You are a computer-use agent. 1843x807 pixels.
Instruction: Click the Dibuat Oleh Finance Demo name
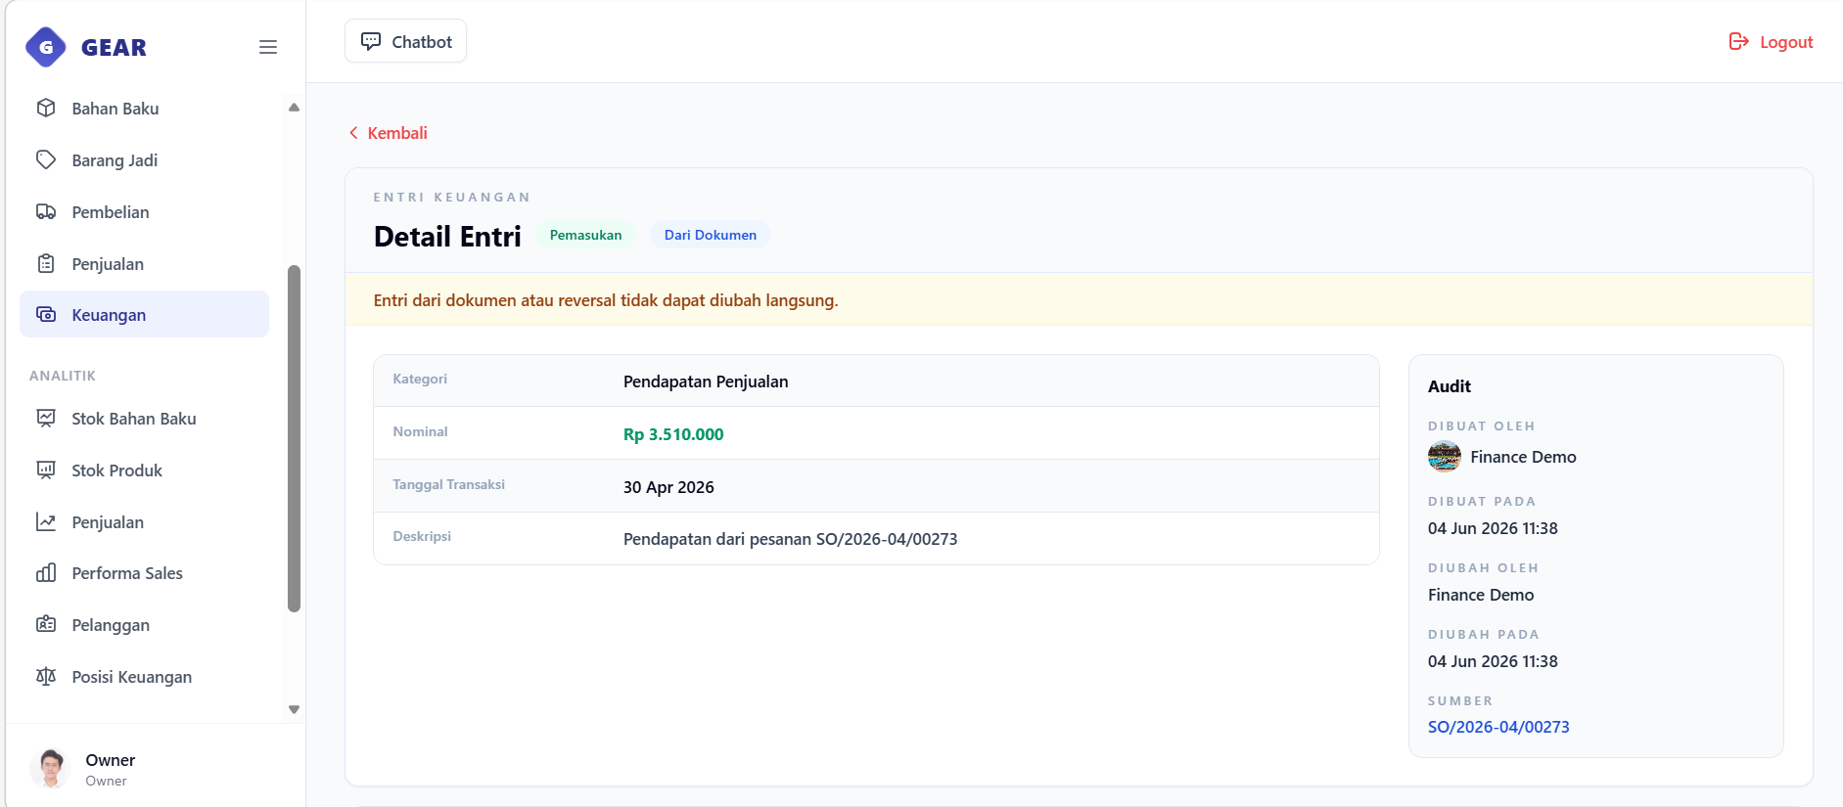point(1523,457)
